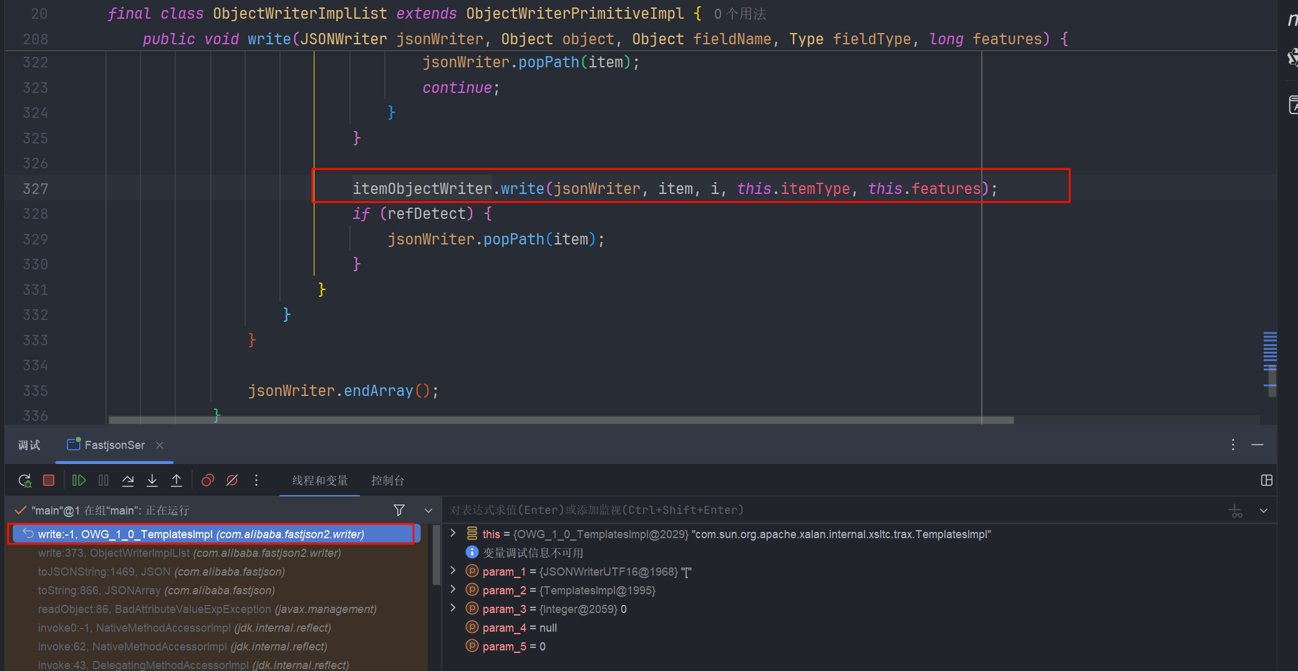Viewport: 1298px width, 671px height.
Task: Expand the param_1 variable node
Action: [x=453, y=571]
